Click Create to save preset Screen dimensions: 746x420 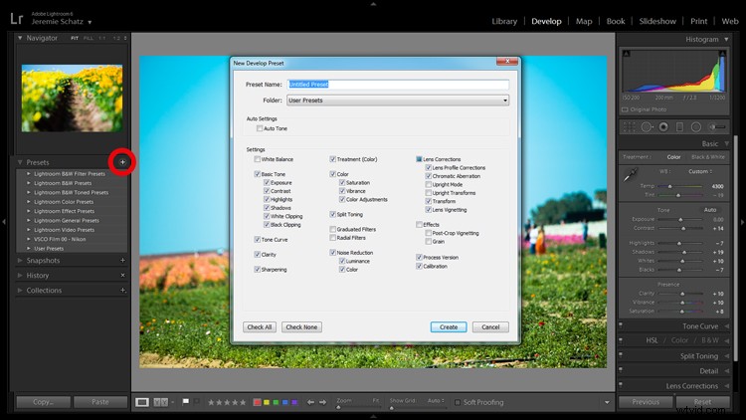point(449,327)
